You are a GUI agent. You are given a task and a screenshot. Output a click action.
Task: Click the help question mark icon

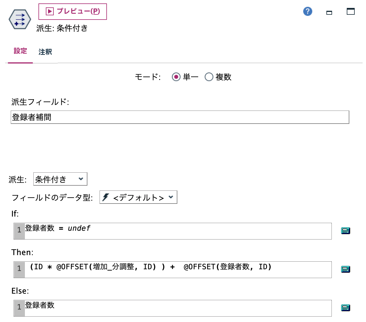pyautogui.click(x=307, y=11)
